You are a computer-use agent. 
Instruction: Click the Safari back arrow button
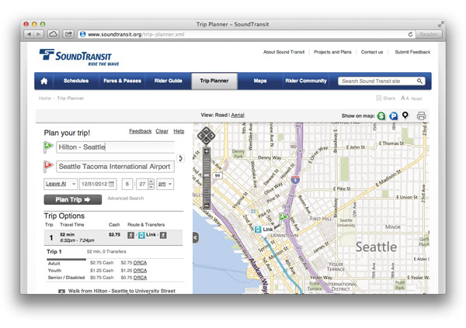tap(29, 34)
